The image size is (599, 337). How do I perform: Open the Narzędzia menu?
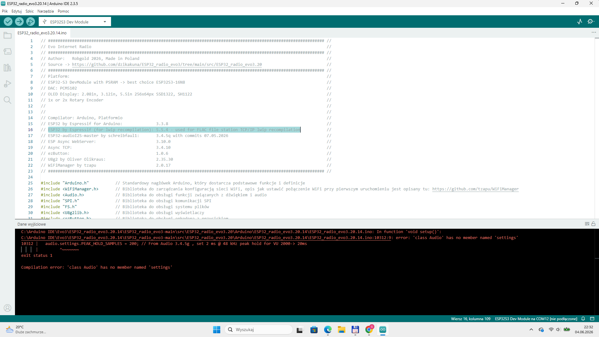pos(46,11)
